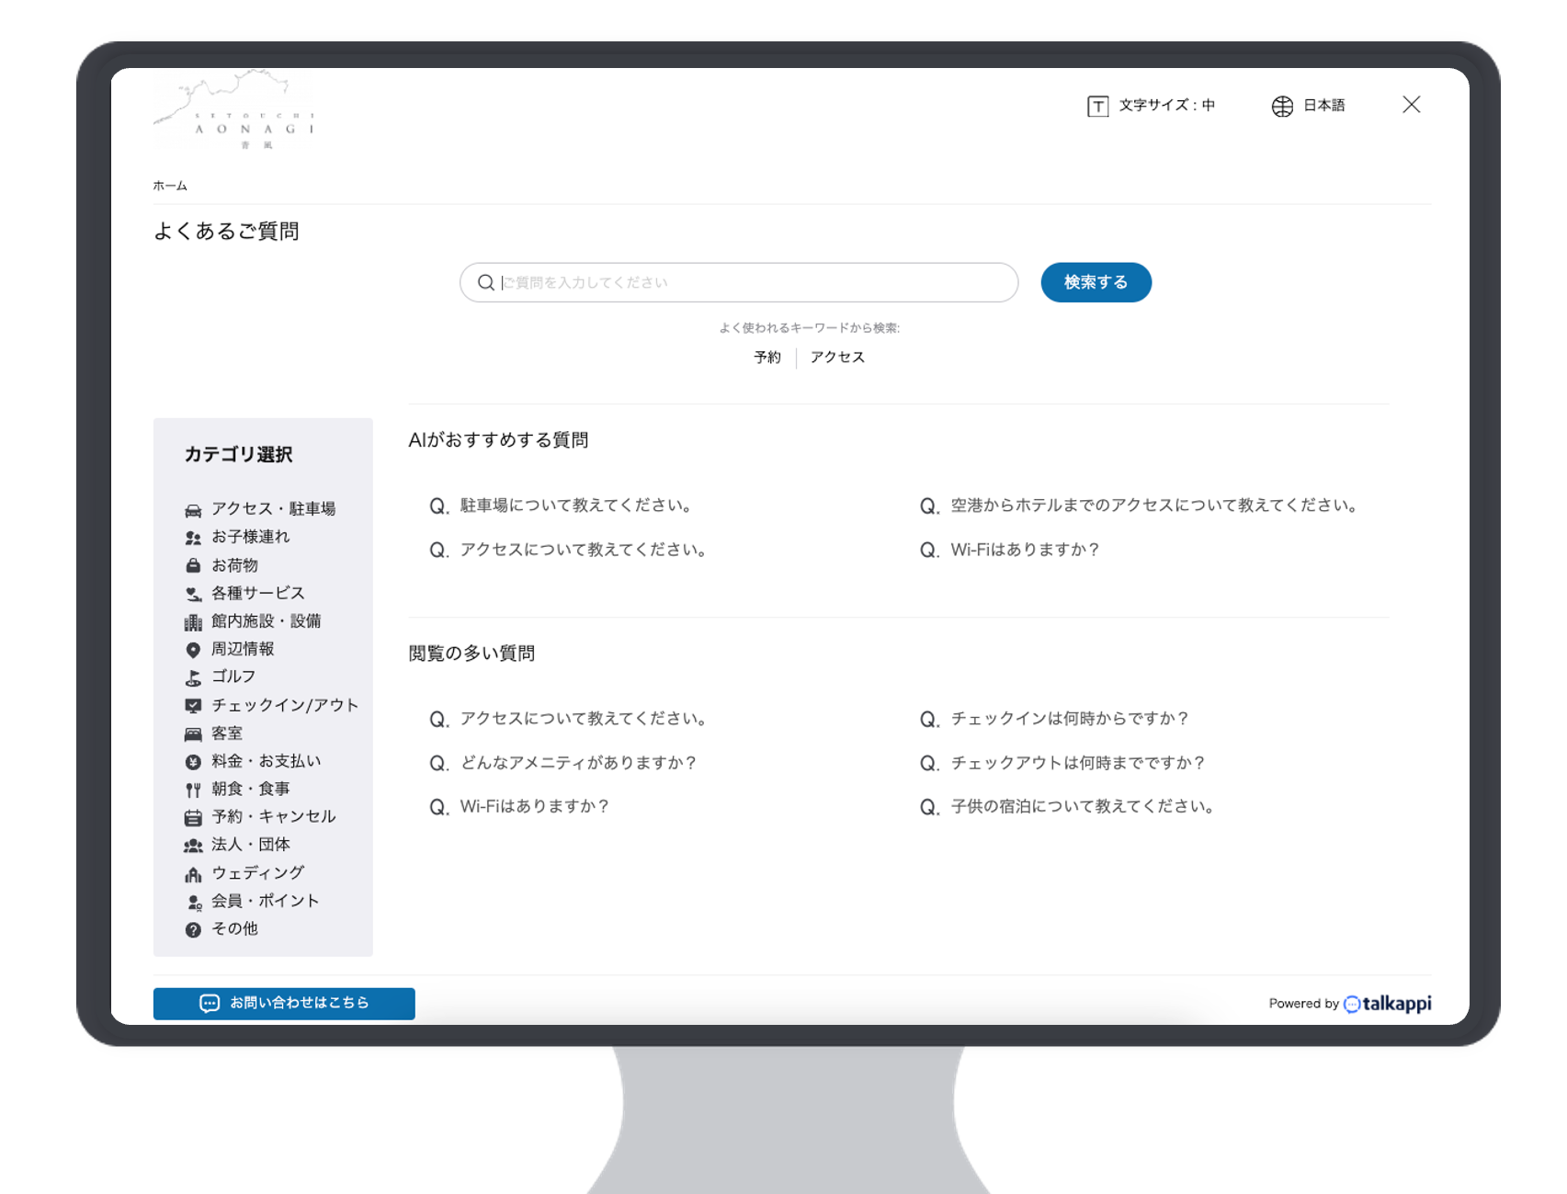Image resolution: width=1567 pixels, height=1194 pixels.
Task: Click the fork-and-knife icon for 朝食・食事
Action: [193, 788]
